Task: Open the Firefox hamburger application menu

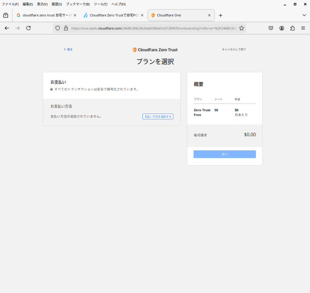Action: [303, 28]
